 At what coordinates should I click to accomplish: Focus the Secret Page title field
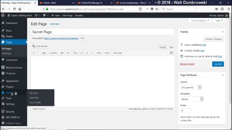coord(103,32)
